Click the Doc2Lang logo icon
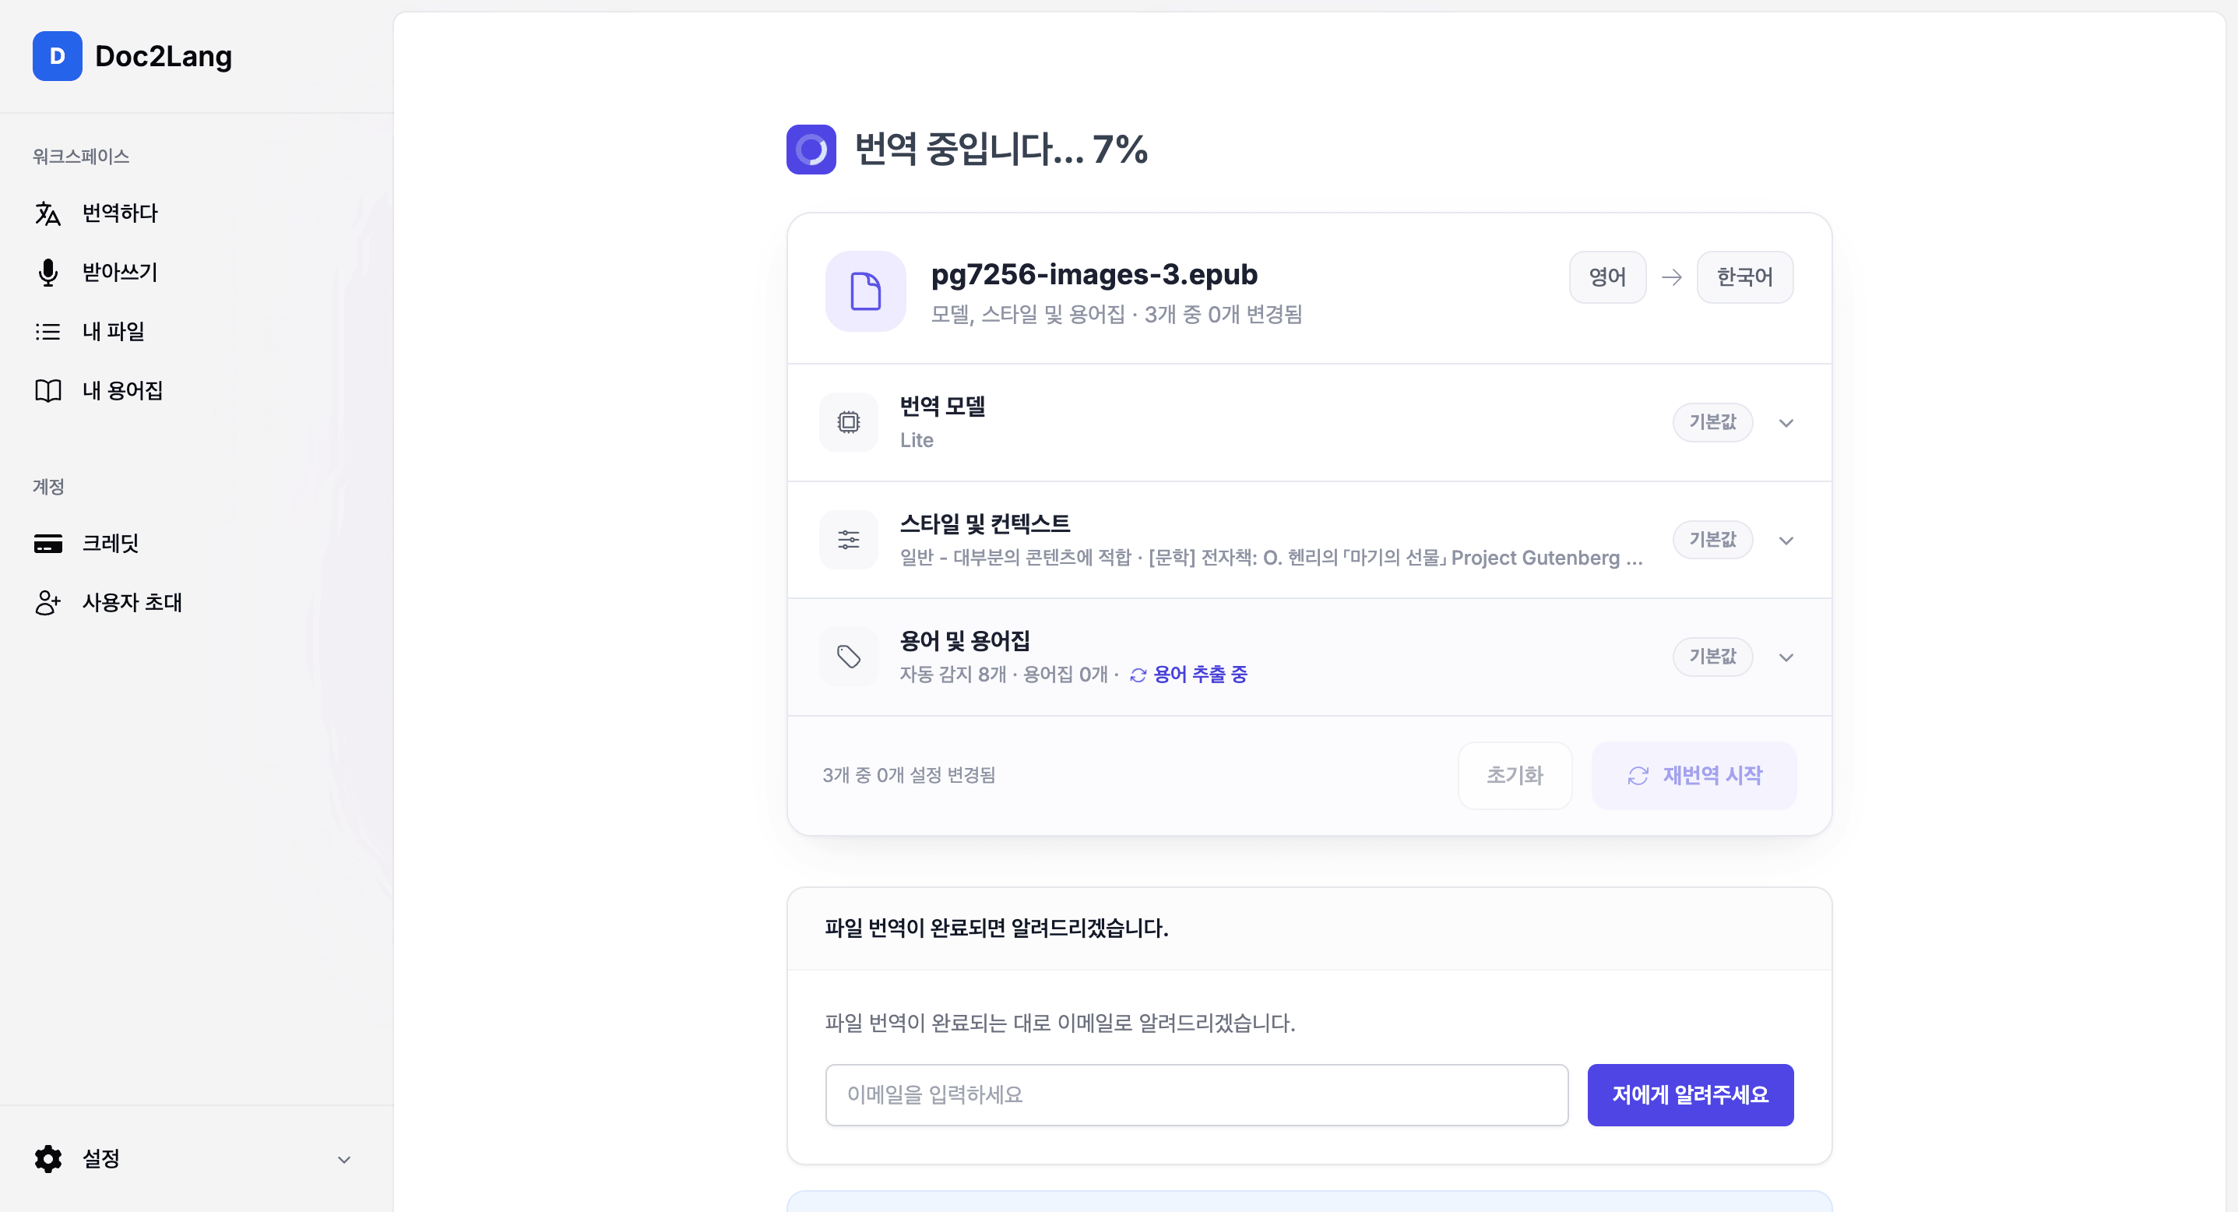 [58, 57]
